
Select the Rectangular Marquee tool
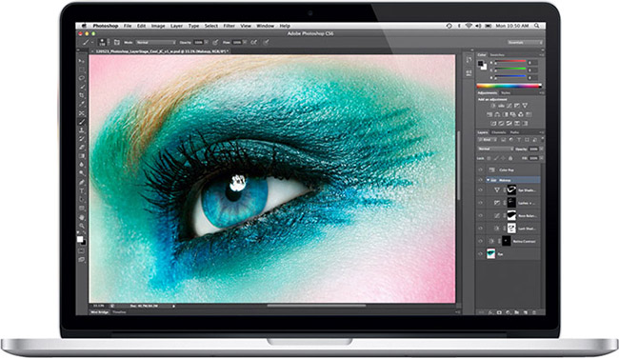coord(81,70)
